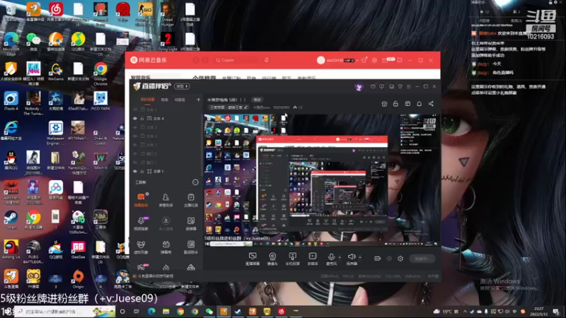Add a phone screen cast source
This screenshot has width=566, height=318.
click(292, 259)
